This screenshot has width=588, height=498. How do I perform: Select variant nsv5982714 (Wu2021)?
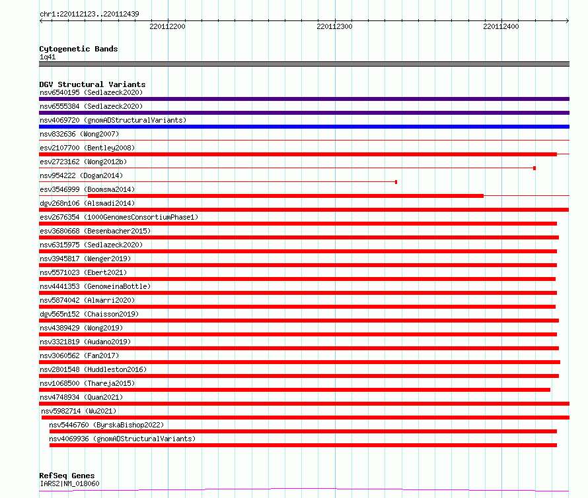pos(79,411)
